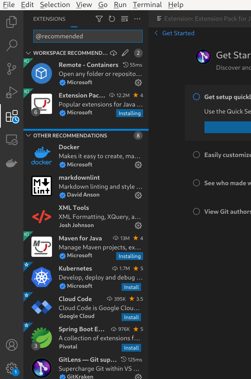Clear extensions search results icon
The height and width of the screenshot is (379, 251).
(125, 19)
